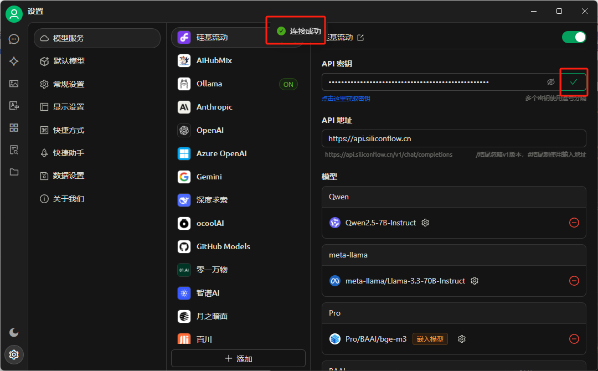Select 默认模型 in settings menu
The image size is (598, 371).
[x=69, y=61]
